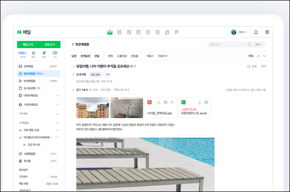The image size is (290, 192).
Task: Open the flower photo attachment thumbnail
Action: [x=127, y=108]
